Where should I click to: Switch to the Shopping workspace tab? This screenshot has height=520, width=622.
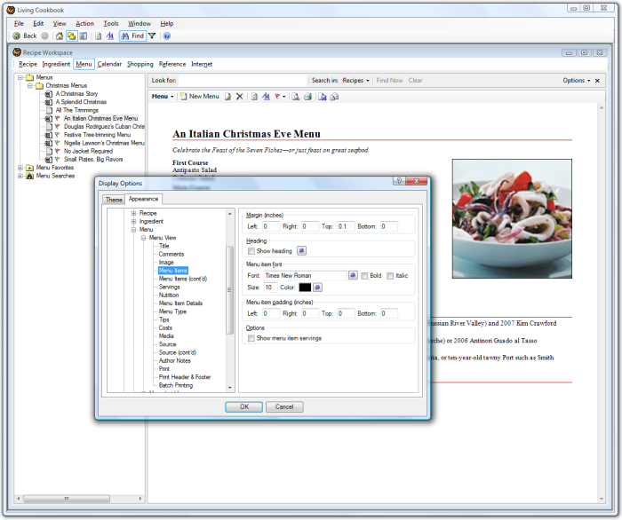pyautogui.click(x=140, y=64)
